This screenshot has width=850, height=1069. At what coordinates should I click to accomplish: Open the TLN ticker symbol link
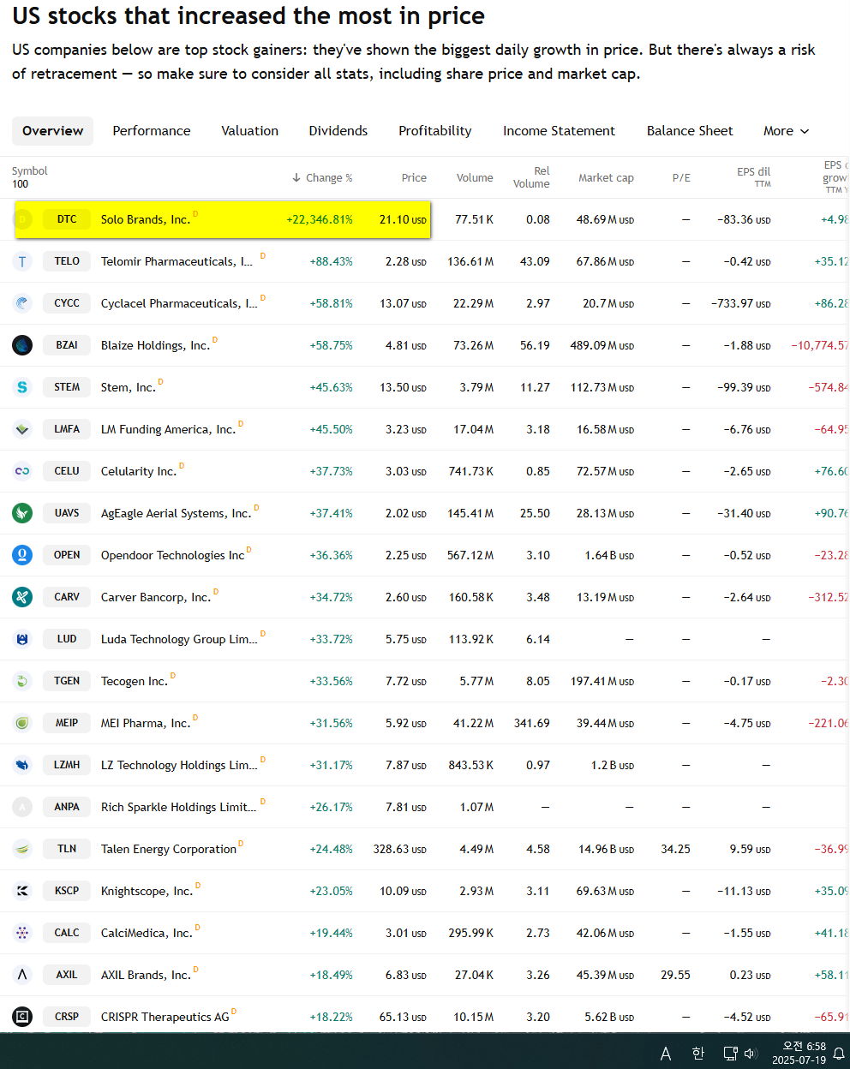point(67,849)
